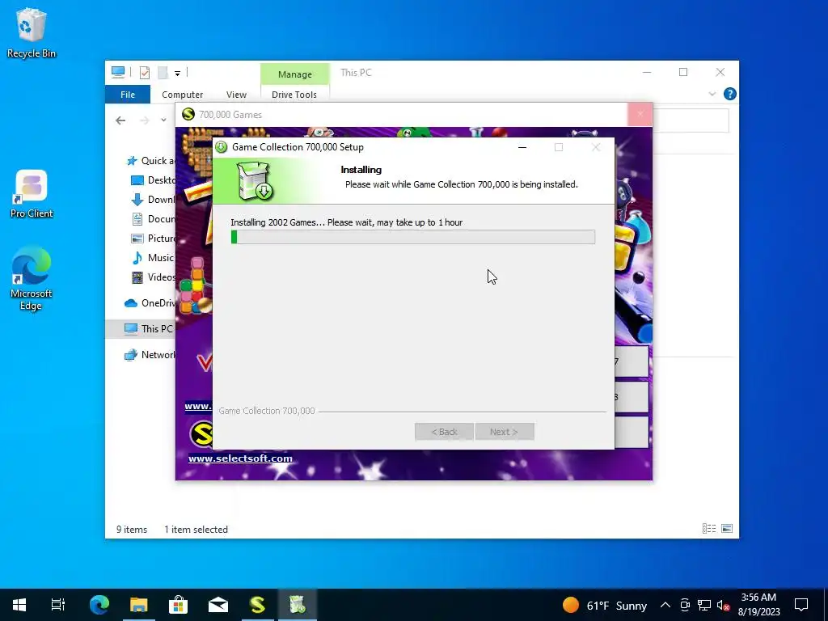This screenshot has height=621, width=828.
Task: Open Microsoft Store from the taskbar
Action: pos(179,605)
